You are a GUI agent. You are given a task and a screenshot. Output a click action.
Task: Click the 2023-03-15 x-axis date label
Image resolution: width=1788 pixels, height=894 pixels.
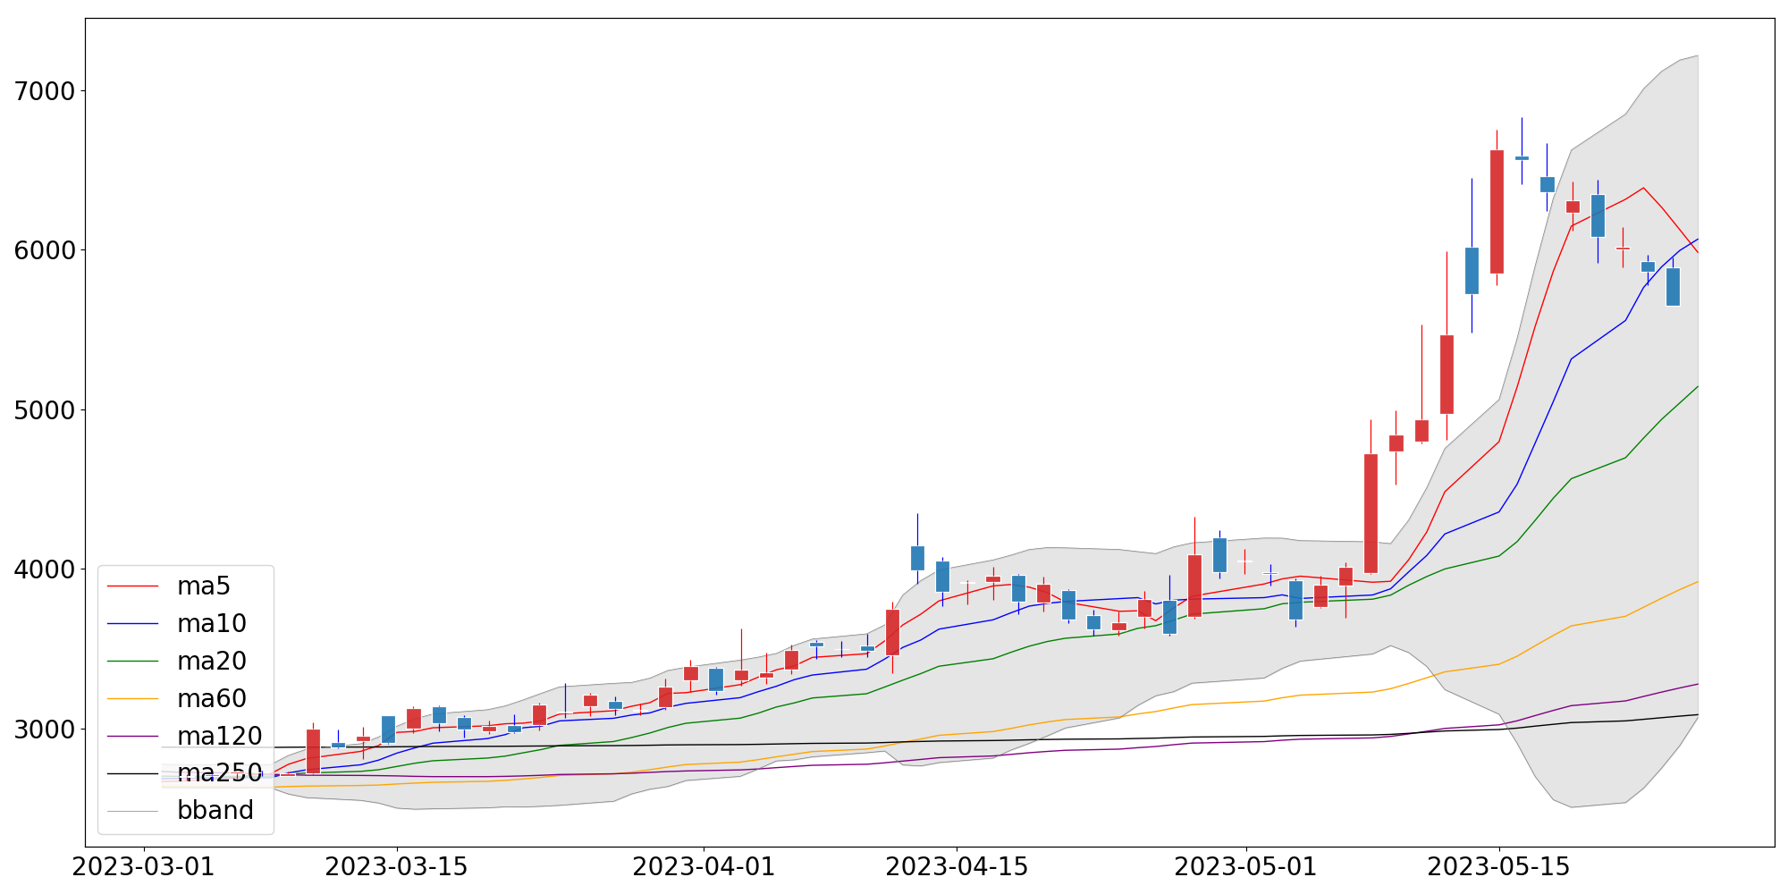coord(397,867)
